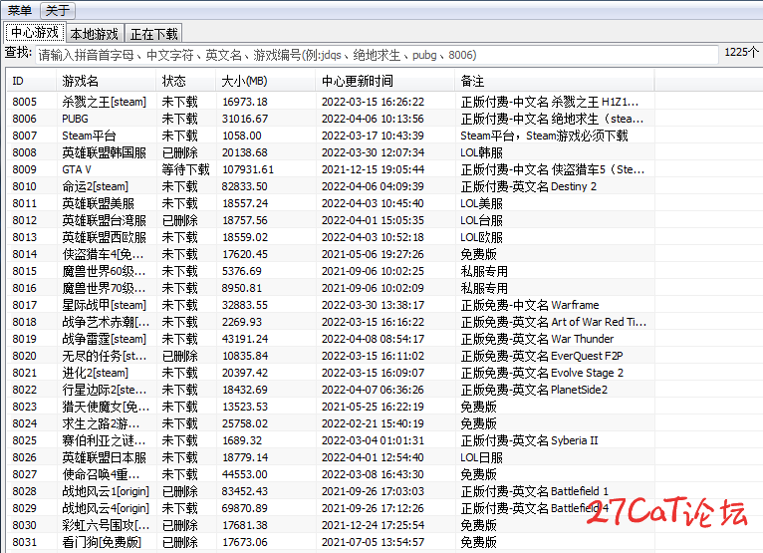Click ID 8015 cell
This screenshot has width=763, height=553.
[x=24, y=271]
